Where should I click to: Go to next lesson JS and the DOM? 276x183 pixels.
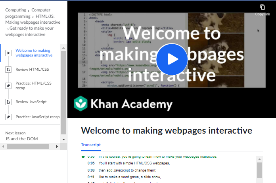tap(21, 139)
